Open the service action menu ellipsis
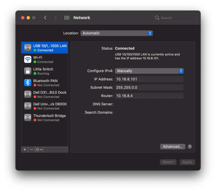The image size is (216, 191). point(39,150)
